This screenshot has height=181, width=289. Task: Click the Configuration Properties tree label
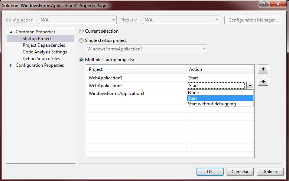[40, 65]
